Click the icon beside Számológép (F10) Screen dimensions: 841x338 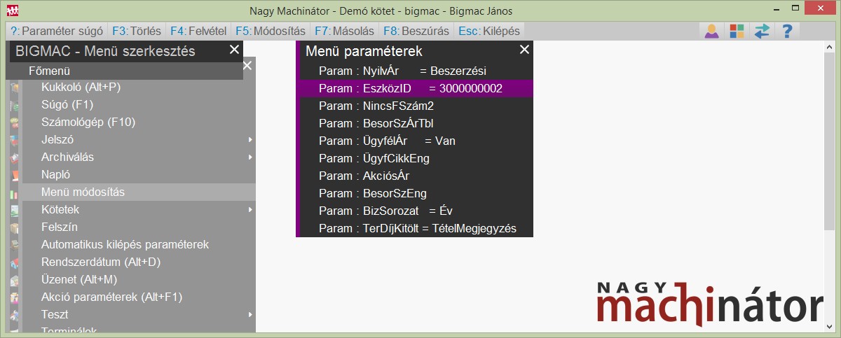coord(15,122)
